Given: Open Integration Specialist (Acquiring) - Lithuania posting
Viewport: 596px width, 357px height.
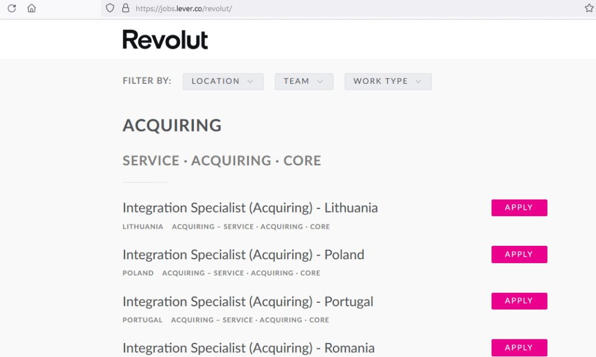Looking at the screenshot, I should coord(250,208).
